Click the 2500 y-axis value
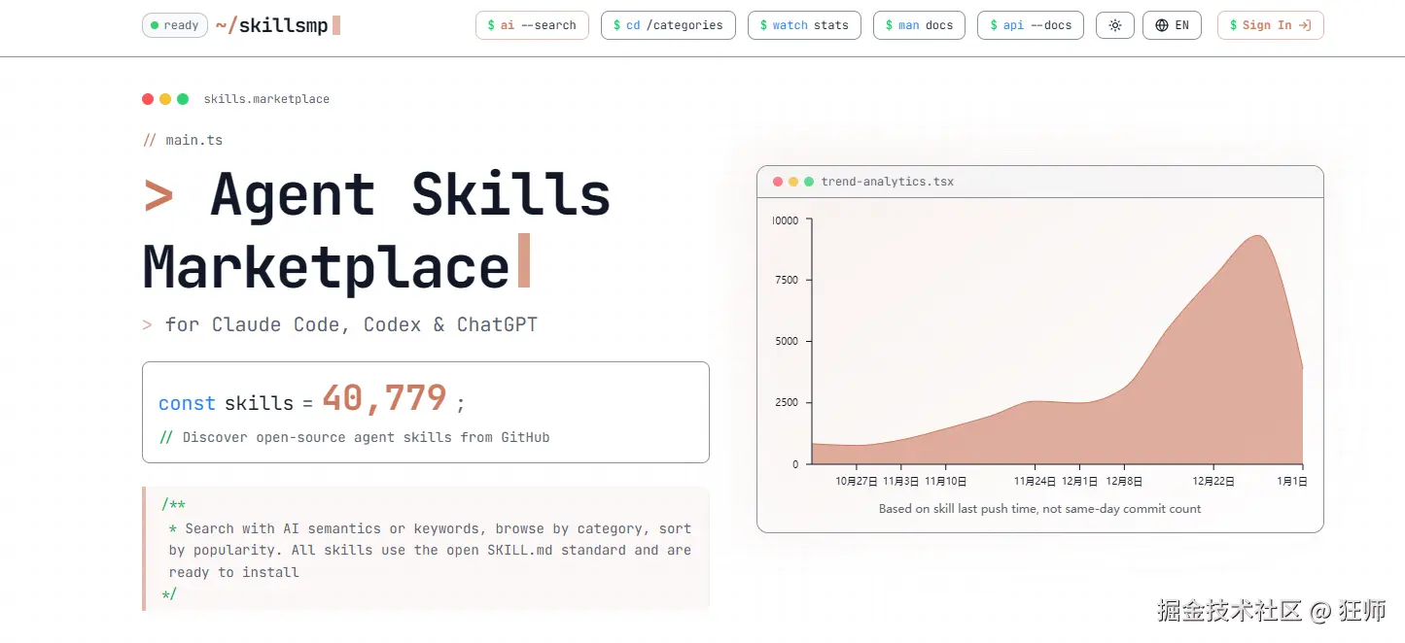Image resolution: width=1405 pixels, height=643 pixels. 787,402
